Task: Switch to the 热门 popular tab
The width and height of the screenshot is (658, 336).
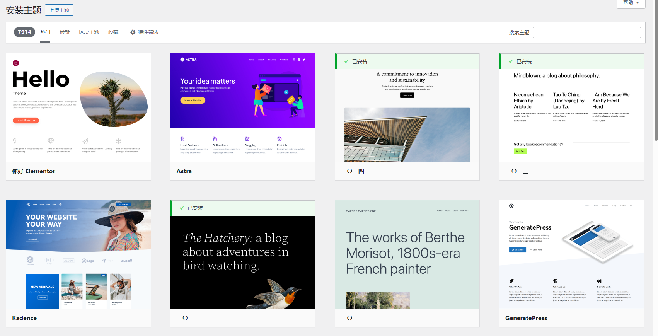Action: pos(45,32)
